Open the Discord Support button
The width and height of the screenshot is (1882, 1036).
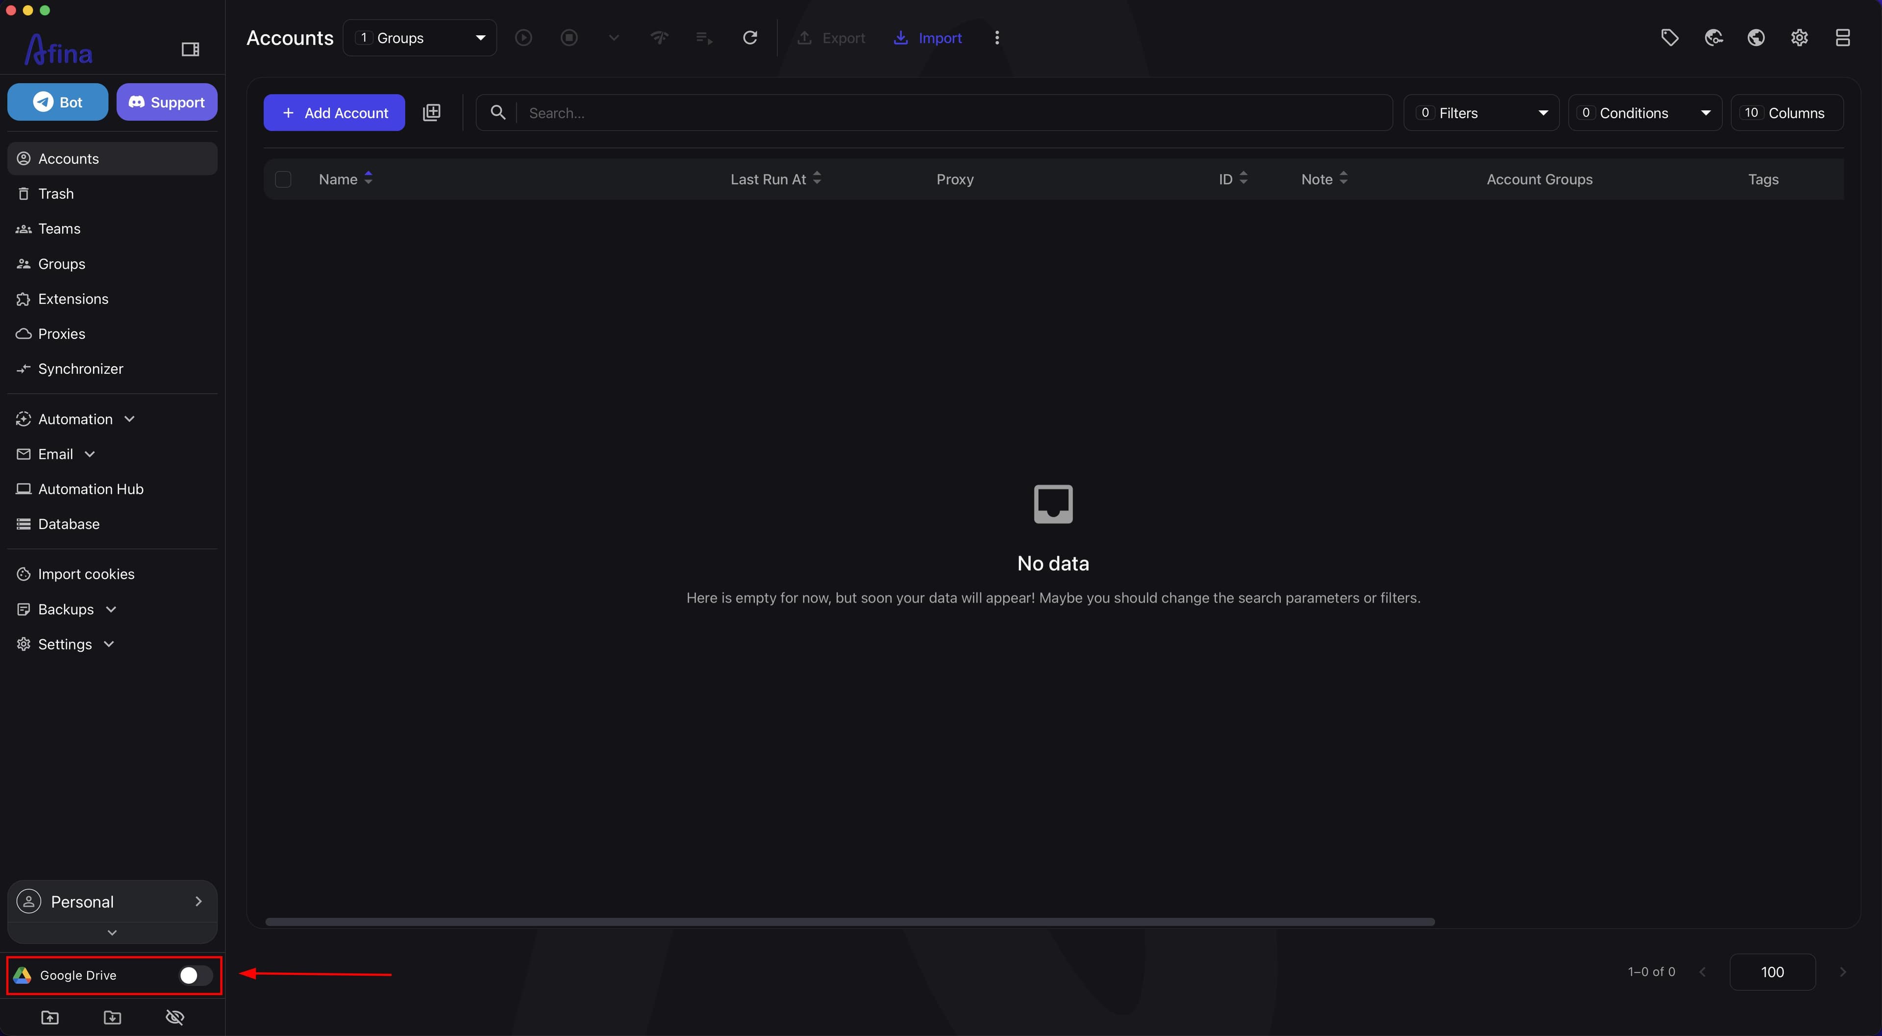click(x=167, y=101)
